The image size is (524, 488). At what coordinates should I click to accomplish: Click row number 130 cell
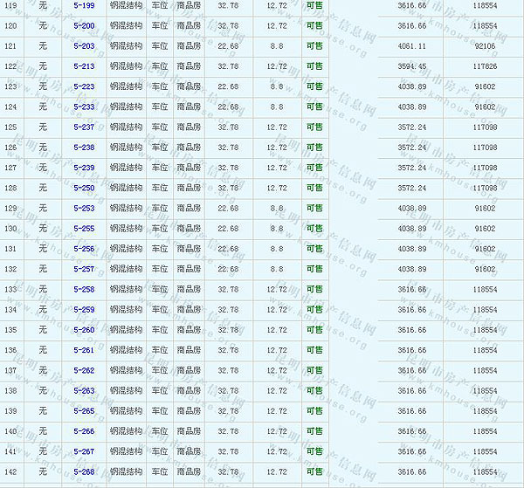click(10, 228)
